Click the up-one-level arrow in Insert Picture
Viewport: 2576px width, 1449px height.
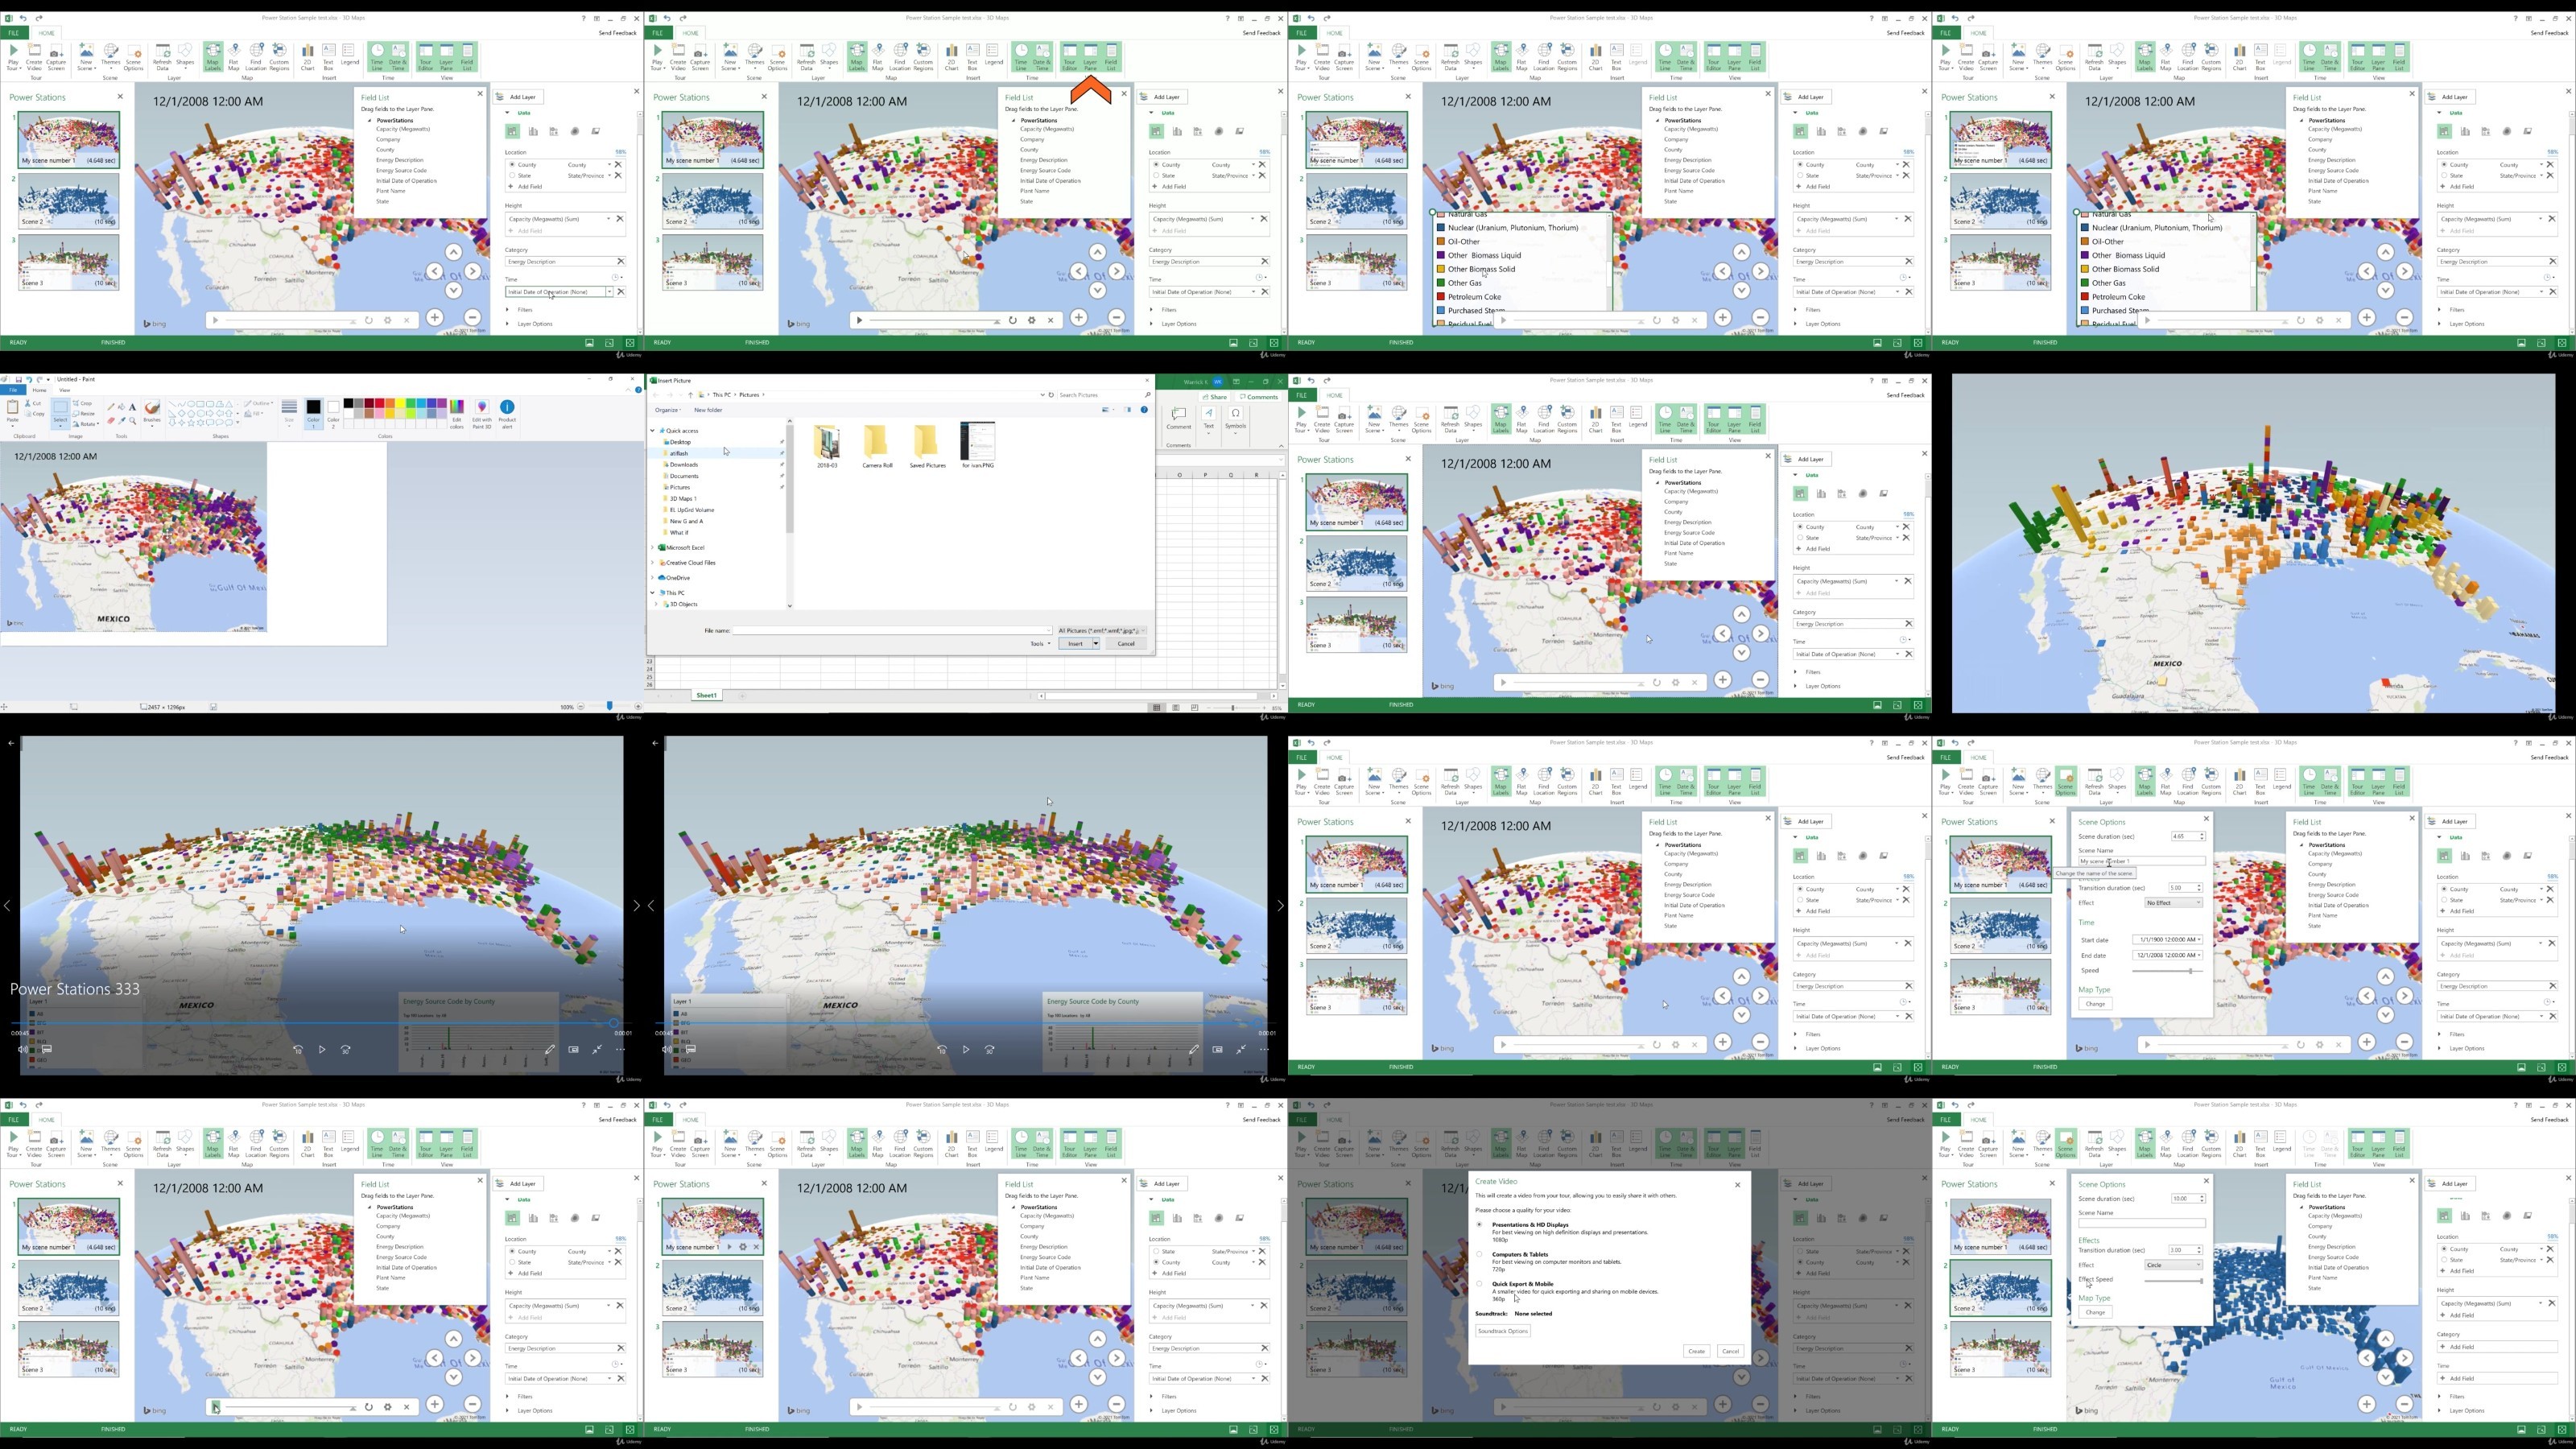[x=690, y=395]
